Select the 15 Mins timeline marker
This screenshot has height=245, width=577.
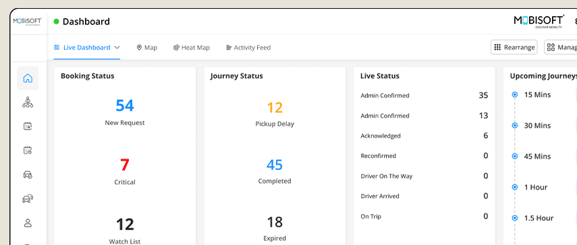click(x=515, y=94)
